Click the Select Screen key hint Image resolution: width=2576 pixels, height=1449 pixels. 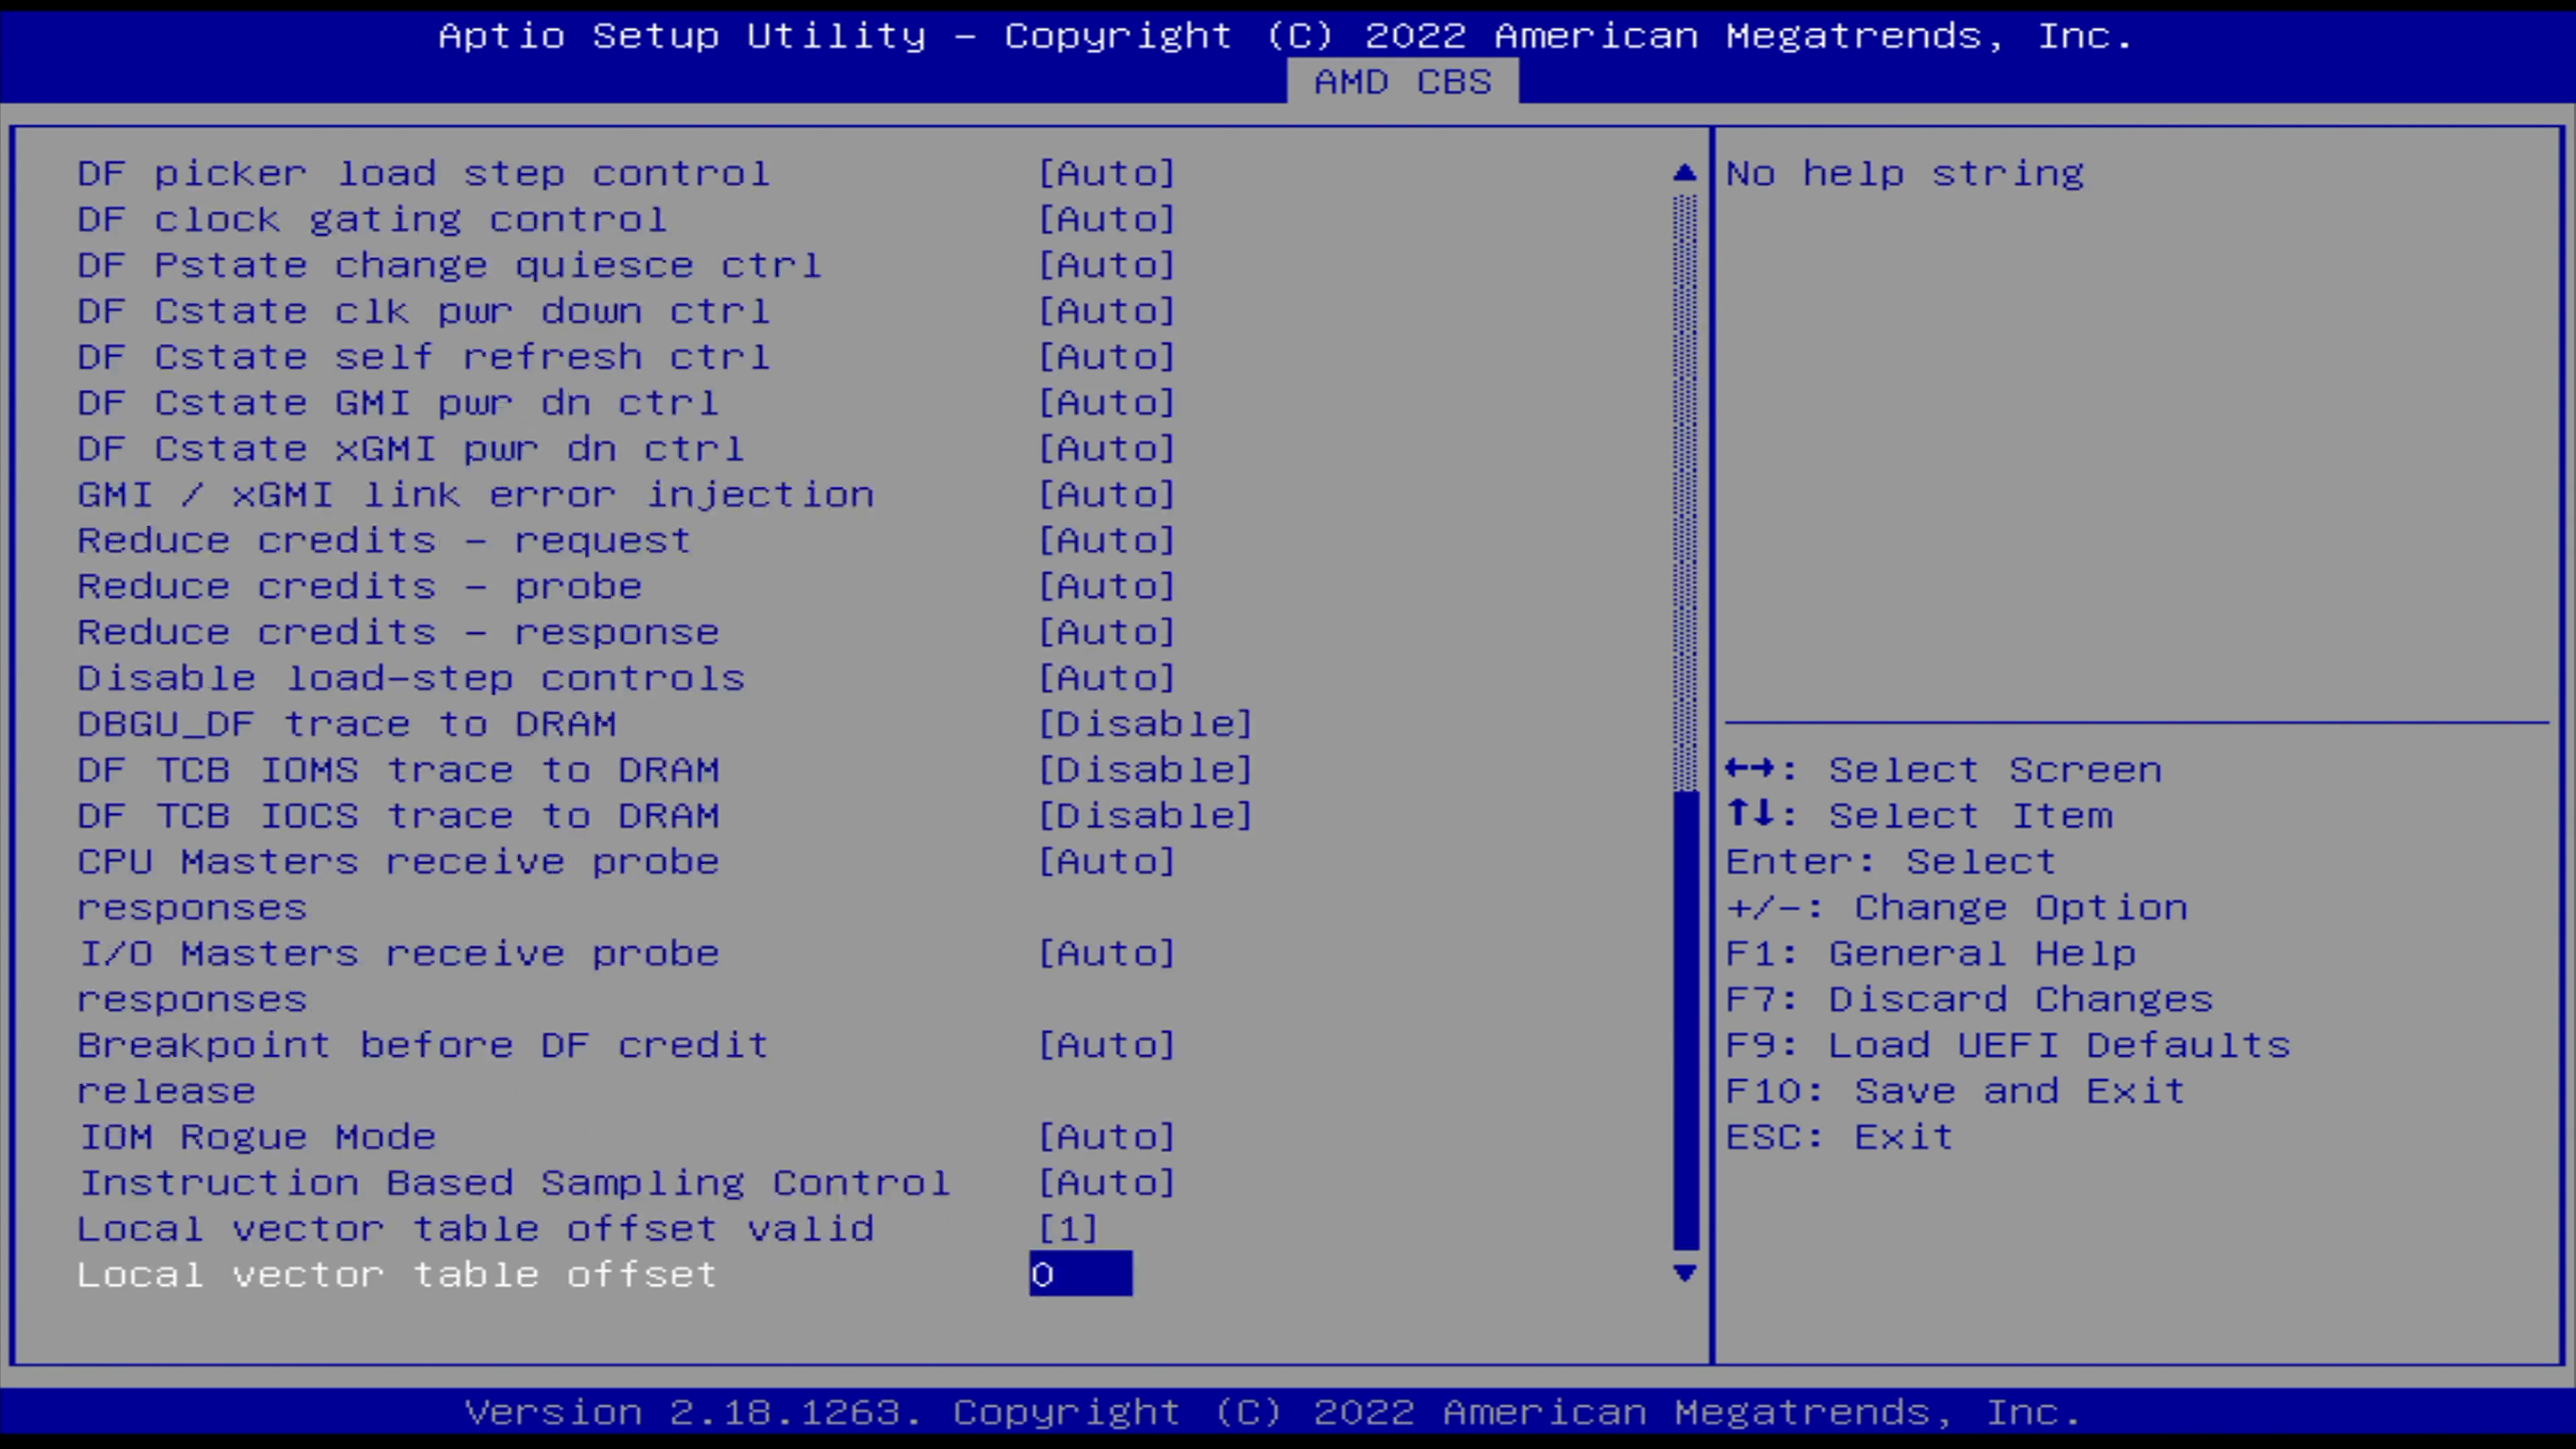(x=1944, y=770)
